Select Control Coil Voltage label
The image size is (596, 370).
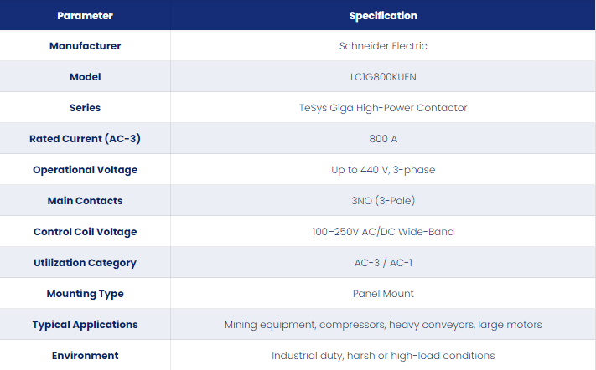[86, 232]
